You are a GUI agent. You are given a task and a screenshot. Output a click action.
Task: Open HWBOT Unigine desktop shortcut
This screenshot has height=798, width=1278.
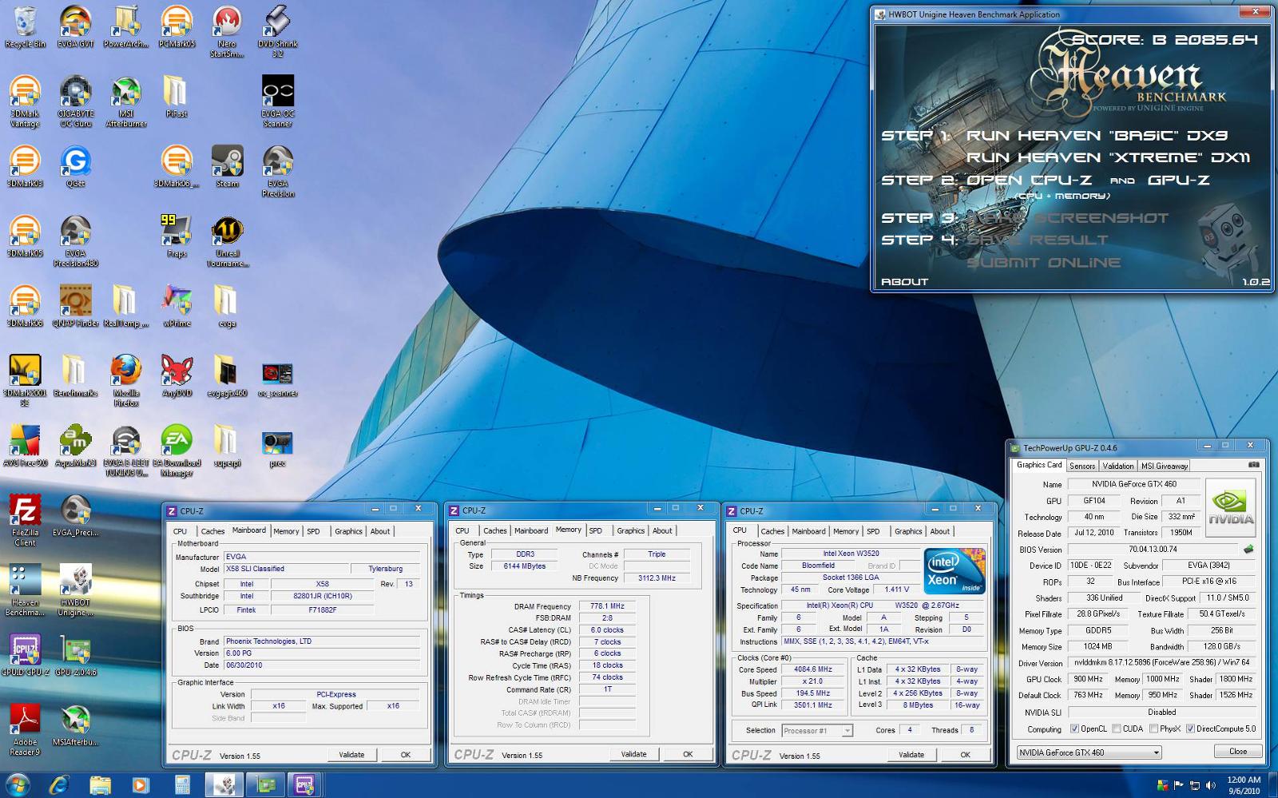pyautogui.click(x=75, y=590)
